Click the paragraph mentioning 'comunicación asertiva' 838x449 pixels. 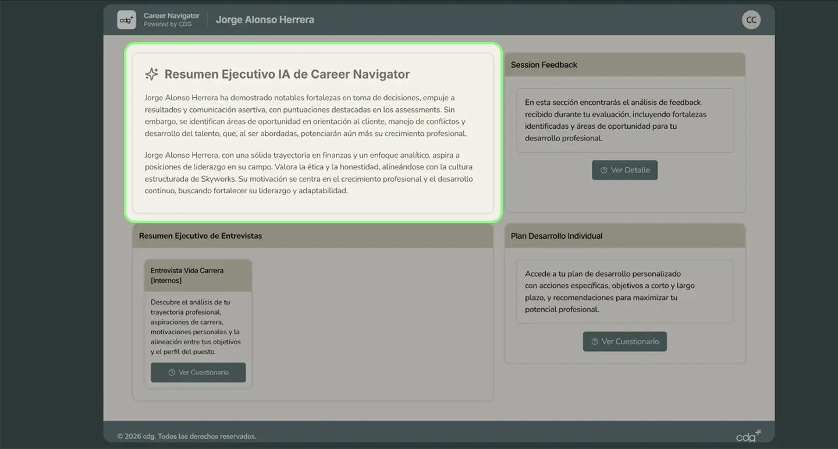pyautogui.click(x=306, y=115)
